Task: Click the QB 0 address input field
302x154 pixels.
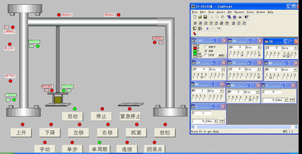Action: tap(237, 47)
